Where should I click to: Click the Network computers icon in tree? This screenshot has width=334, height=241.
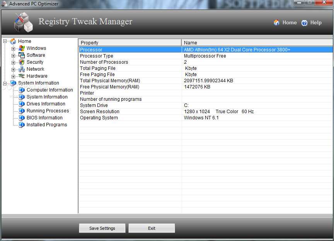coord(22,69)
